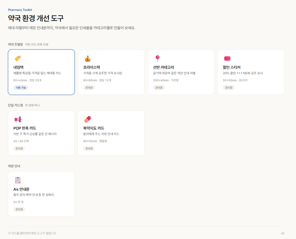Click the megaphone icon on POP 판촉 카드

(18, 119)
